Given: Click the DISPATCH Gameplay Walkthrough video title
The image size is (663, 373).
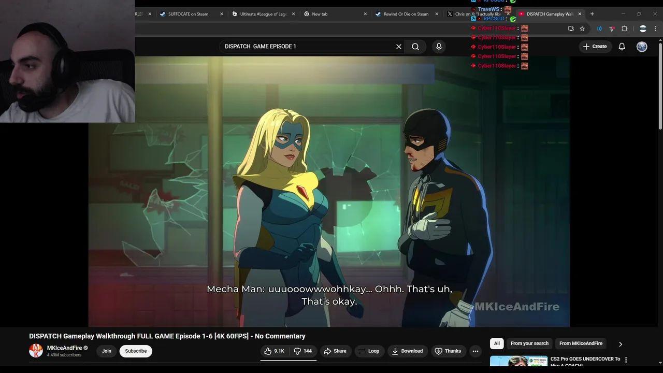Looking at the screenshot, I should [x=167, y=336].
